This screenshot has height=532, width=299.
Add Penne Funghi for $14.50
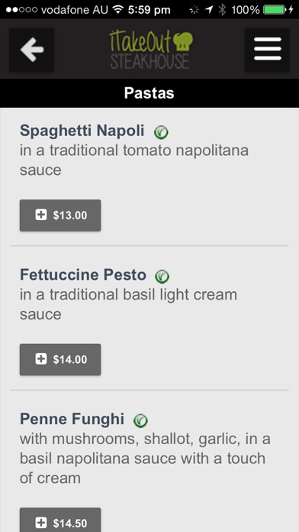60,520
